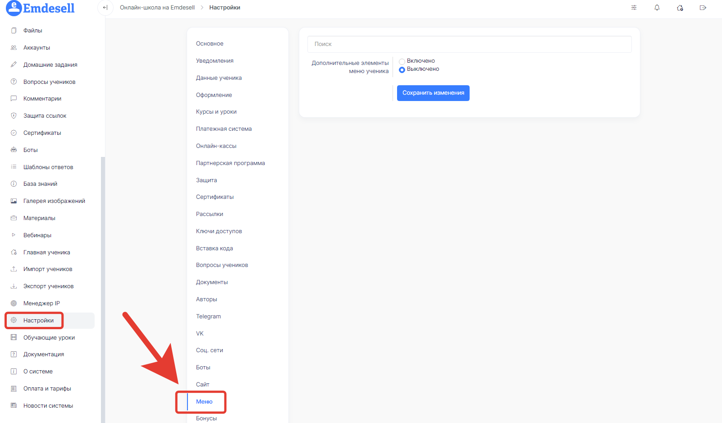Click the Защита ссылок shield icon

(x=14, y=116)
